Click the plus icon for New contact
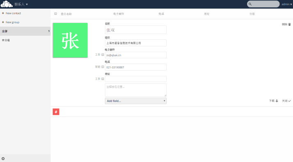The image size is (293, 162). pos(3,13)
